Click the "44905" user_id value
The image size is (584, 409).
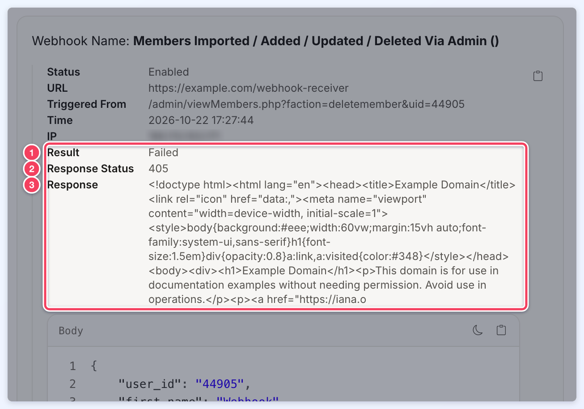pos(219,383)
